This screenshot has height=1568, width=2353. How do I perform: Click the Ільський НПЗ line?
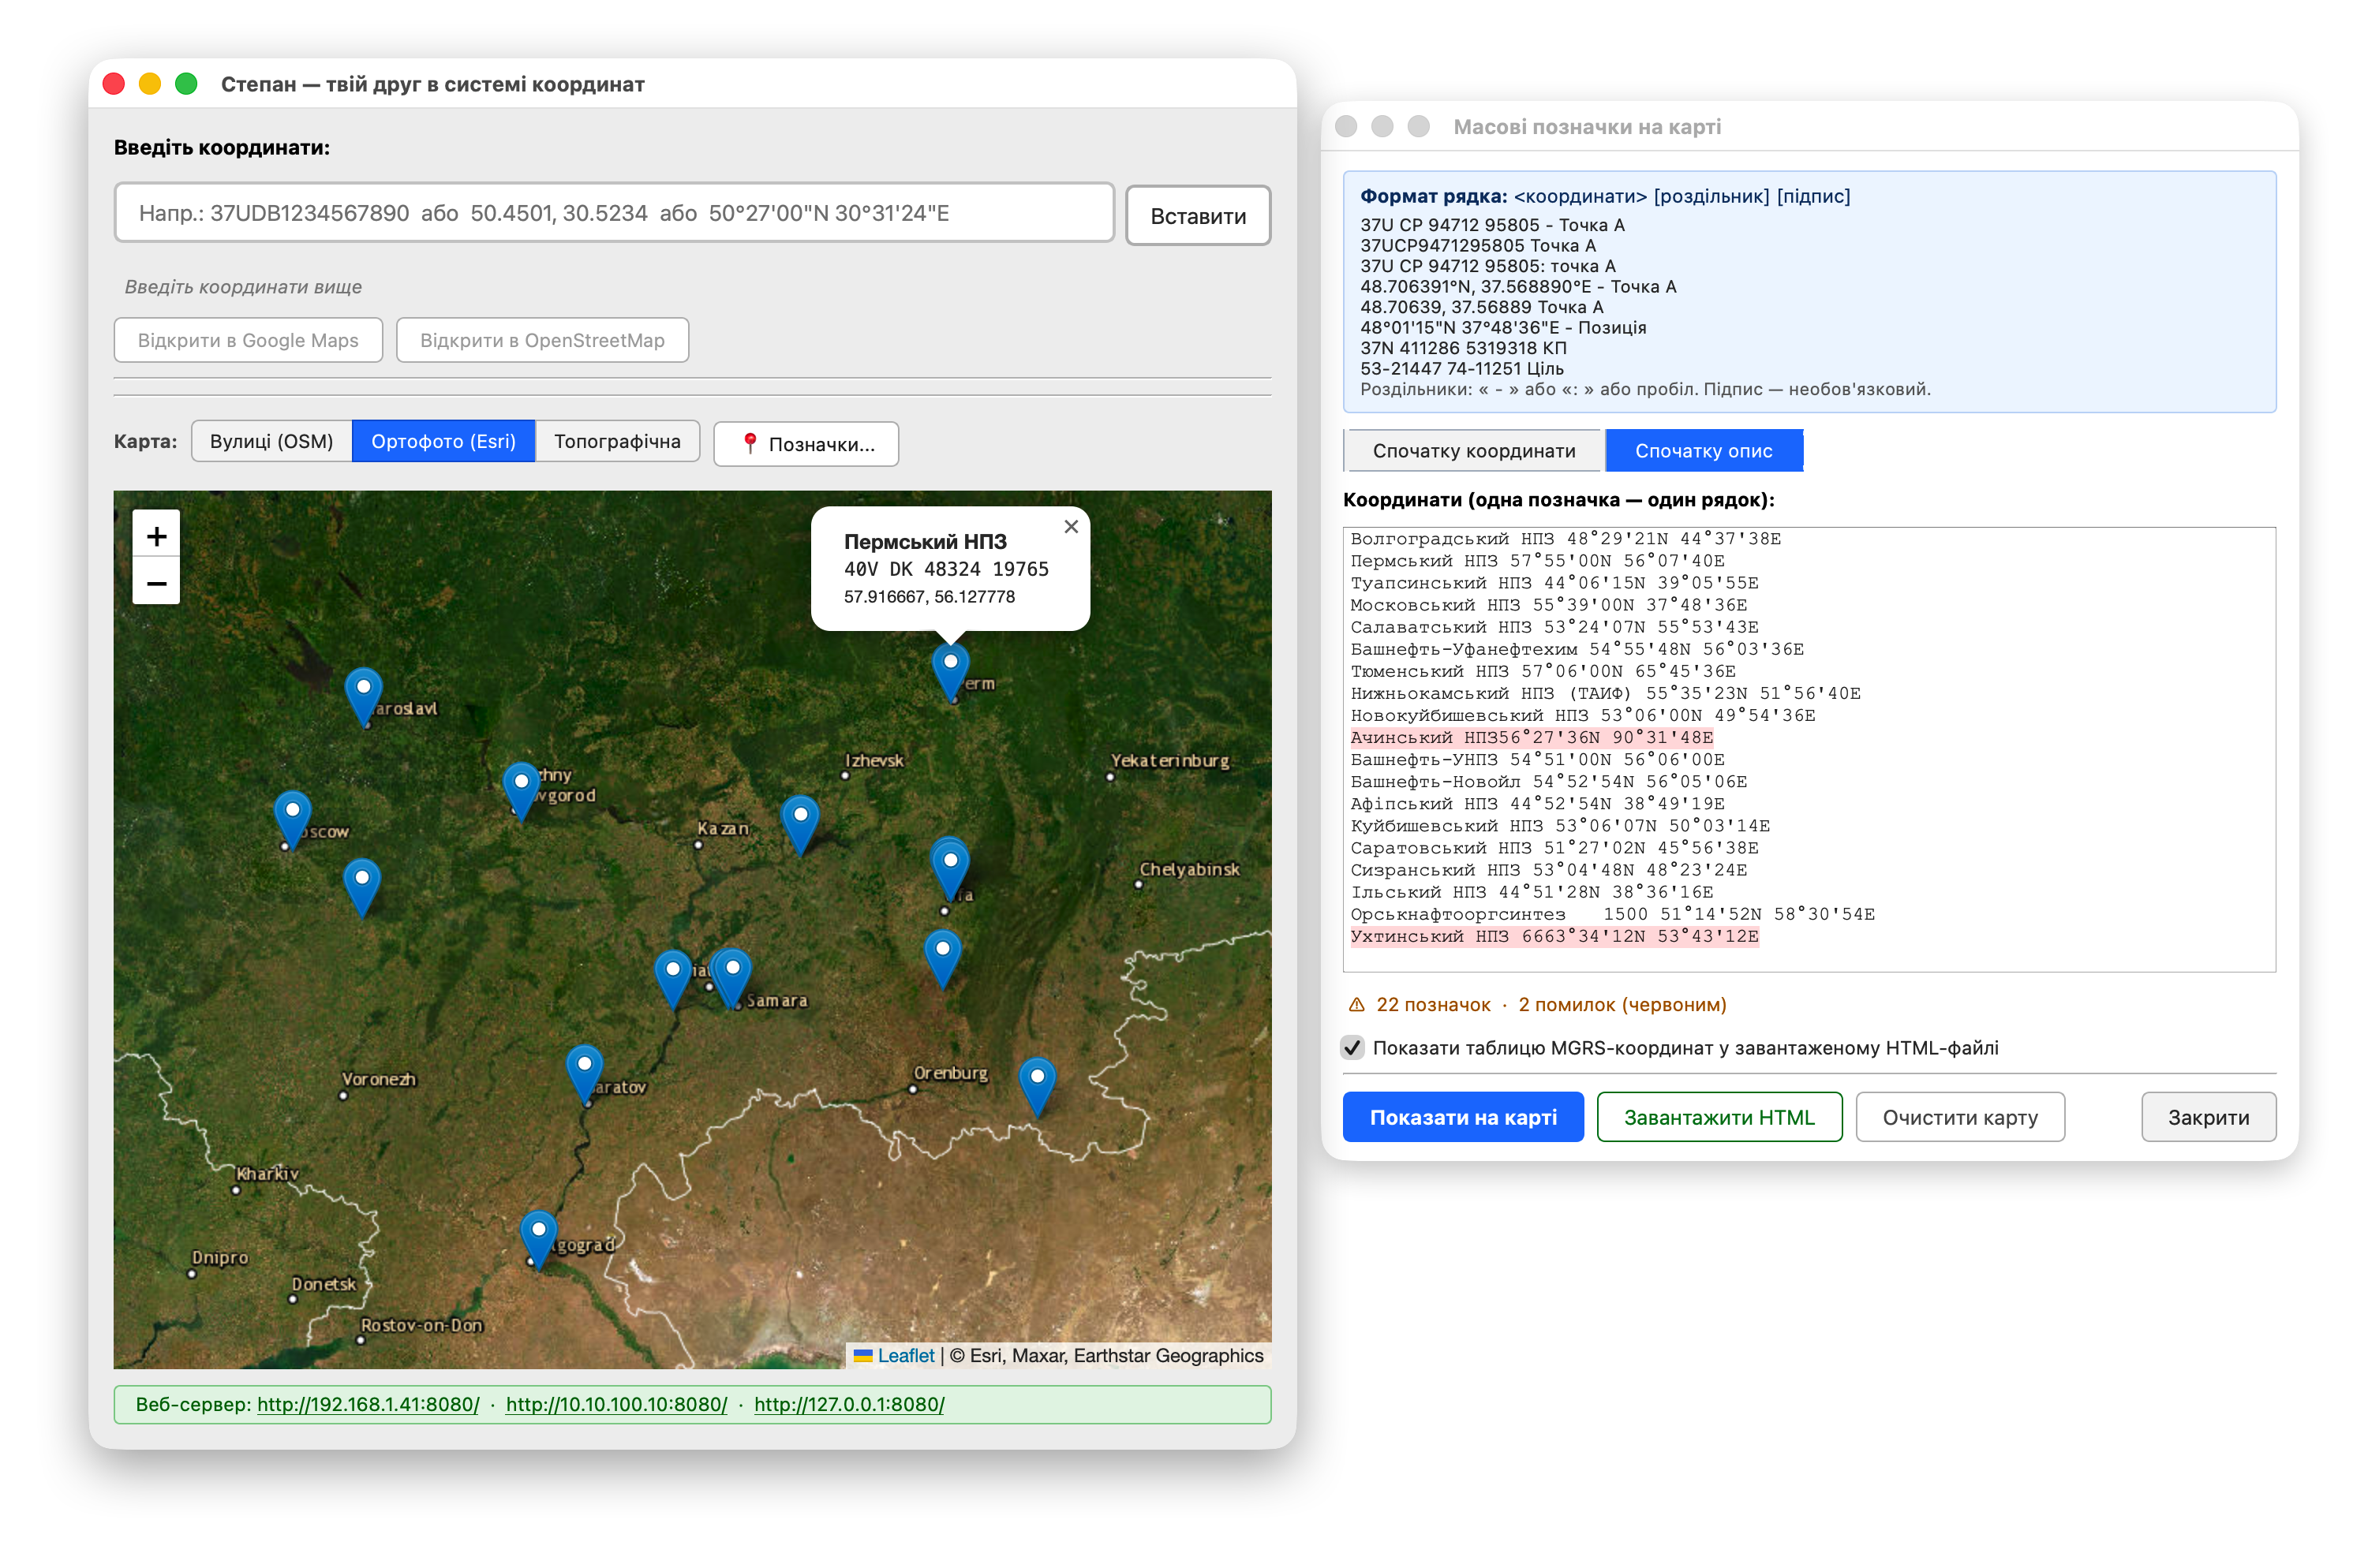point(1532,892)
